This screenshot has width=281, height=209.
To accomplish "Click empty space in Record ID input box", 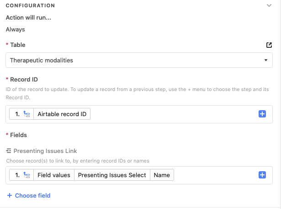I will [174, 114].
